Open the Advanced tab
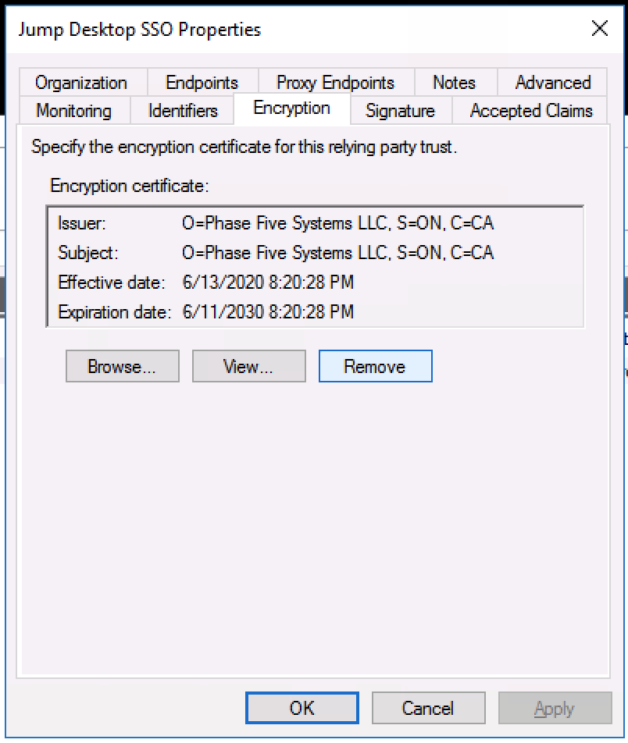 pyautogui.click(x=552, y=82)
